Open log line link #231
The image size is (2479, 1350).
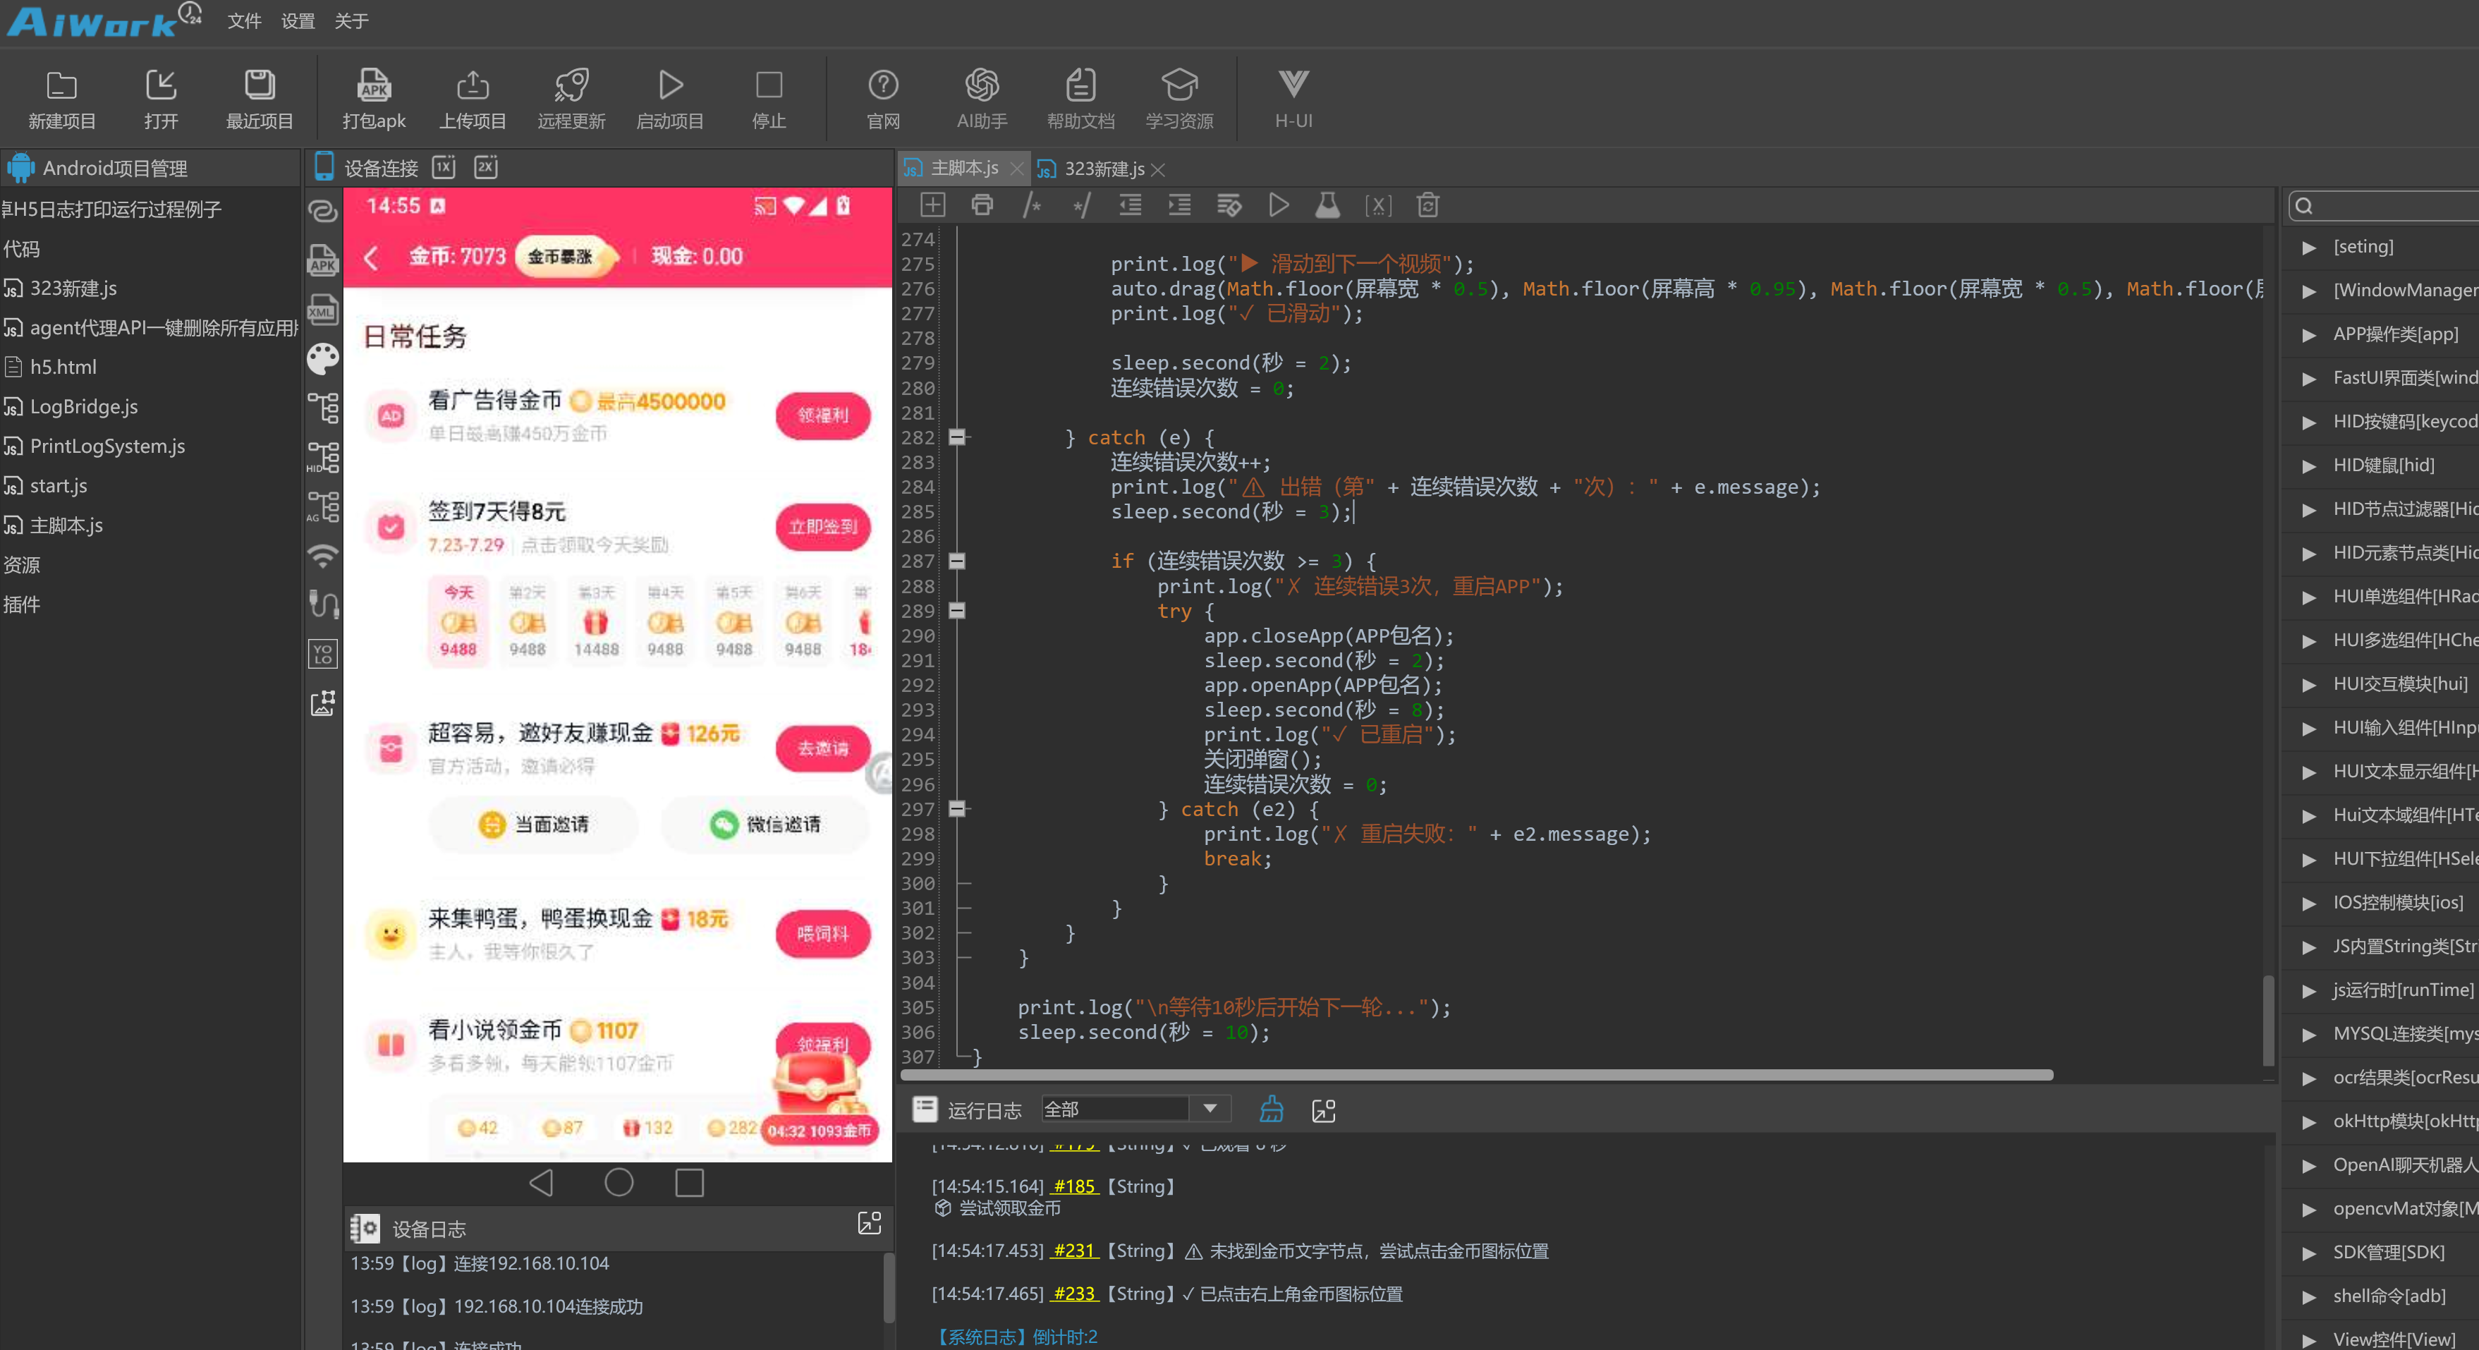pos(1074,1251)
